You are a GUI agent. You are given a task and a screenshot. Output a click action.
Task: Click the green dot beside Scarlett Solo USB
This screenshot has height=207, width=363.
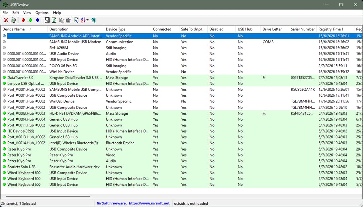[x=4, y=167]
